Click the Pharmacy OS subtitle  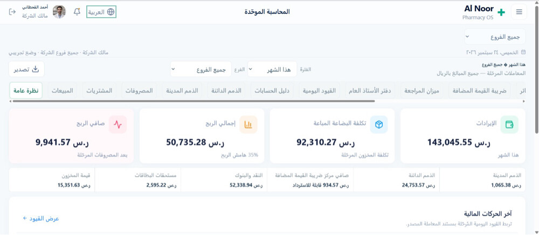478,18
